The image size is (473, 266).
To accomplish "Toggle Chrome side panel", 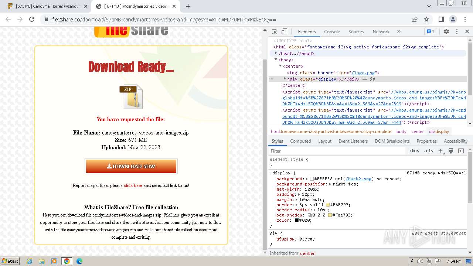I will 441,19.
